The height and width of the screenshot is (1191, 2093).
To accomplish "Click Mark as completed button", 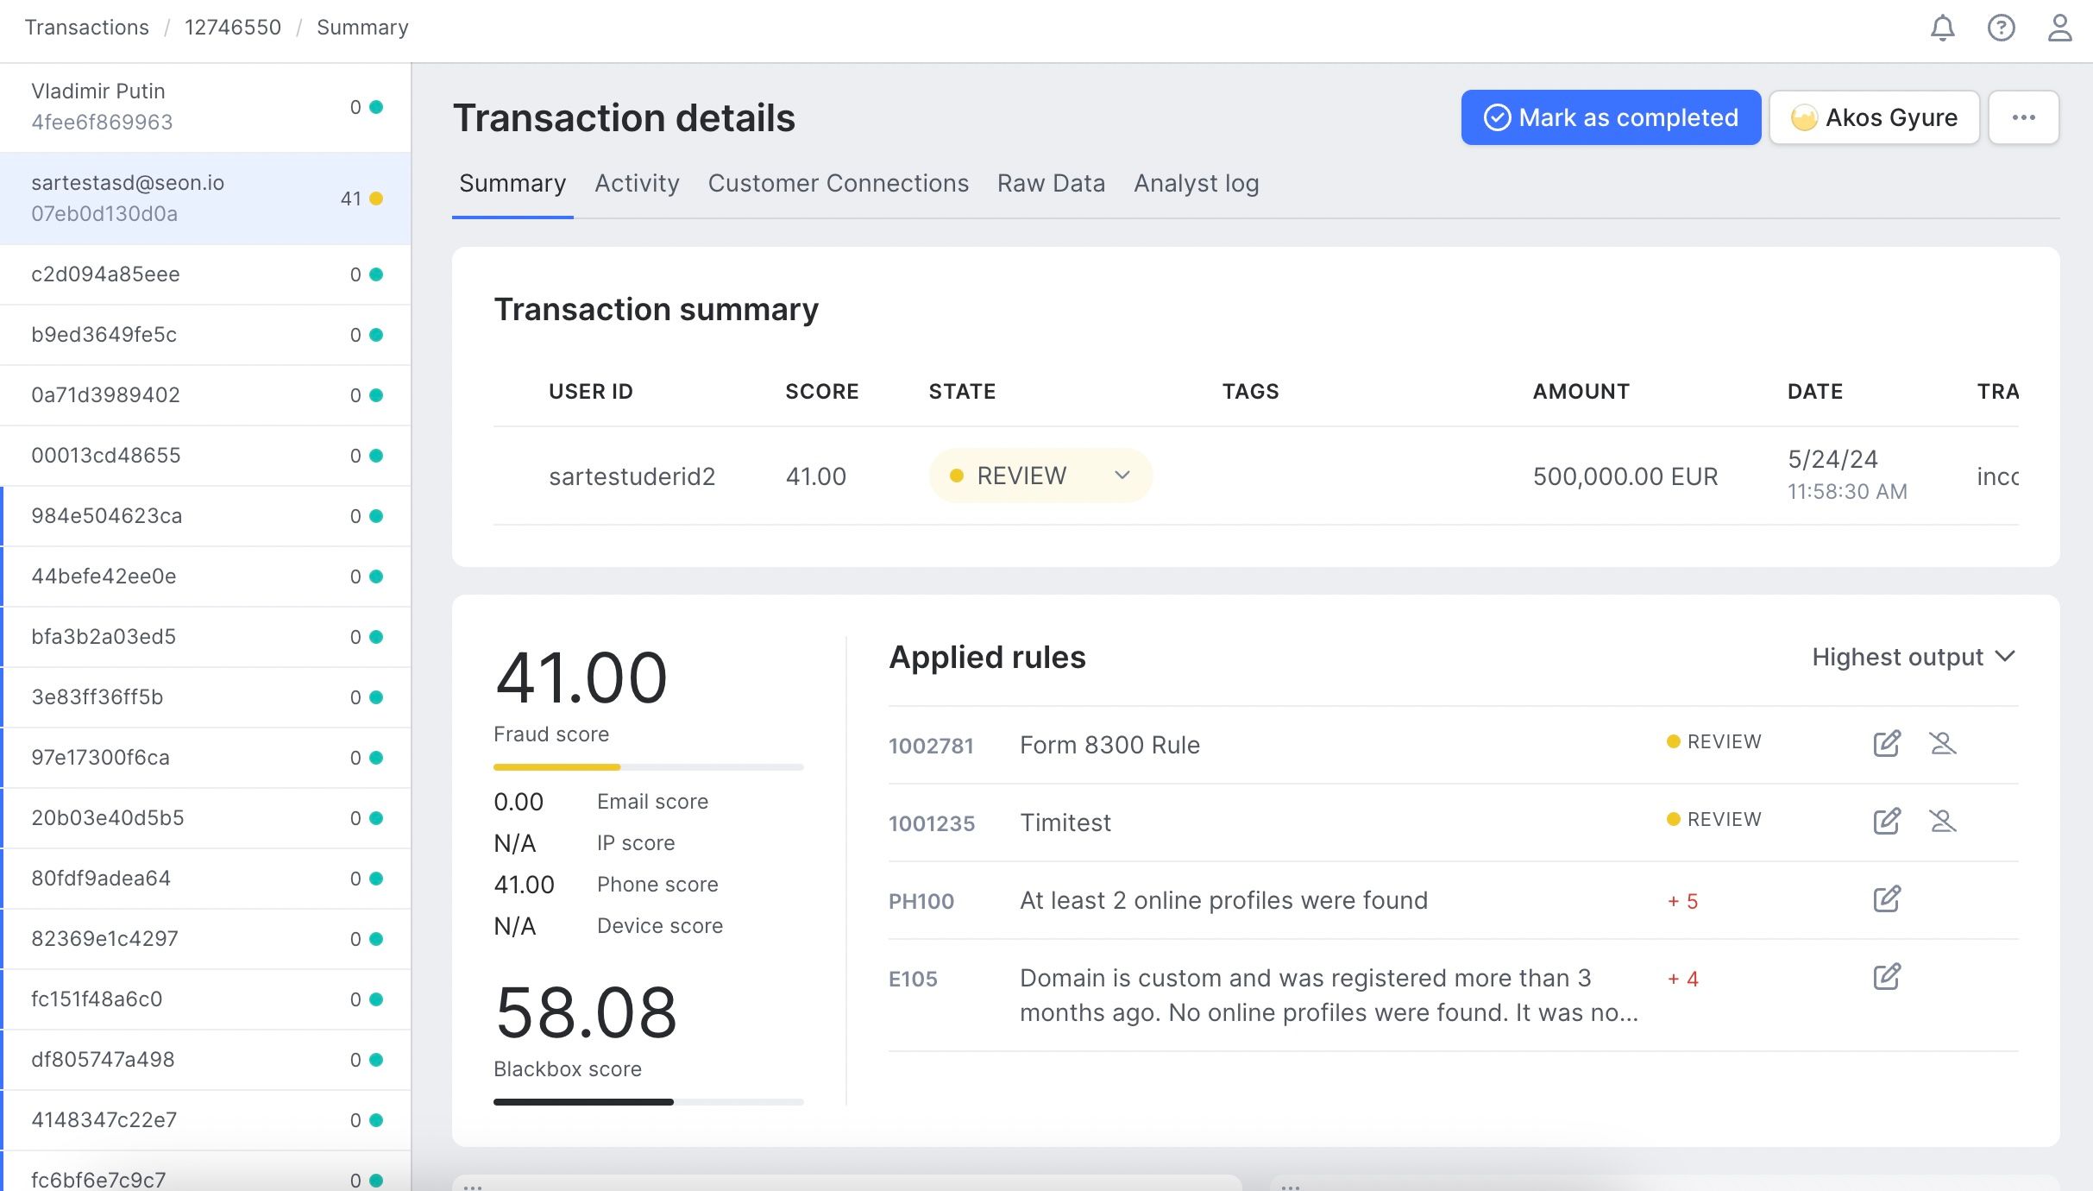I will (1610, 117).
